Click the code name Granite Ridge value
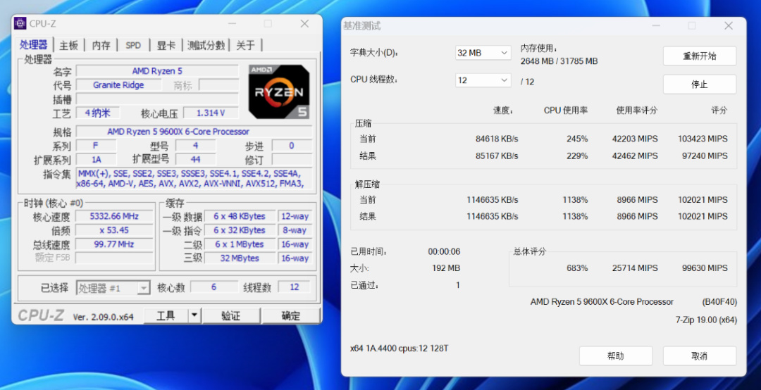Viewport: 761px width, 390px height. point(118,85)
